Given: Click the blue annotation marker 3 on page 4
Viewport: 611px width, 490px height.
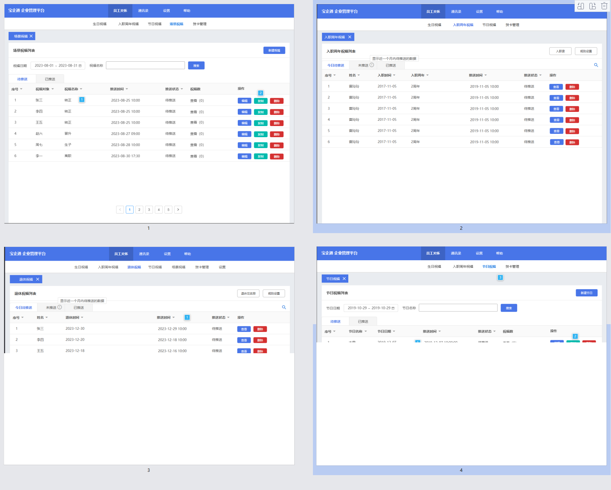Looking at the screenshot, I should (500, 277).
